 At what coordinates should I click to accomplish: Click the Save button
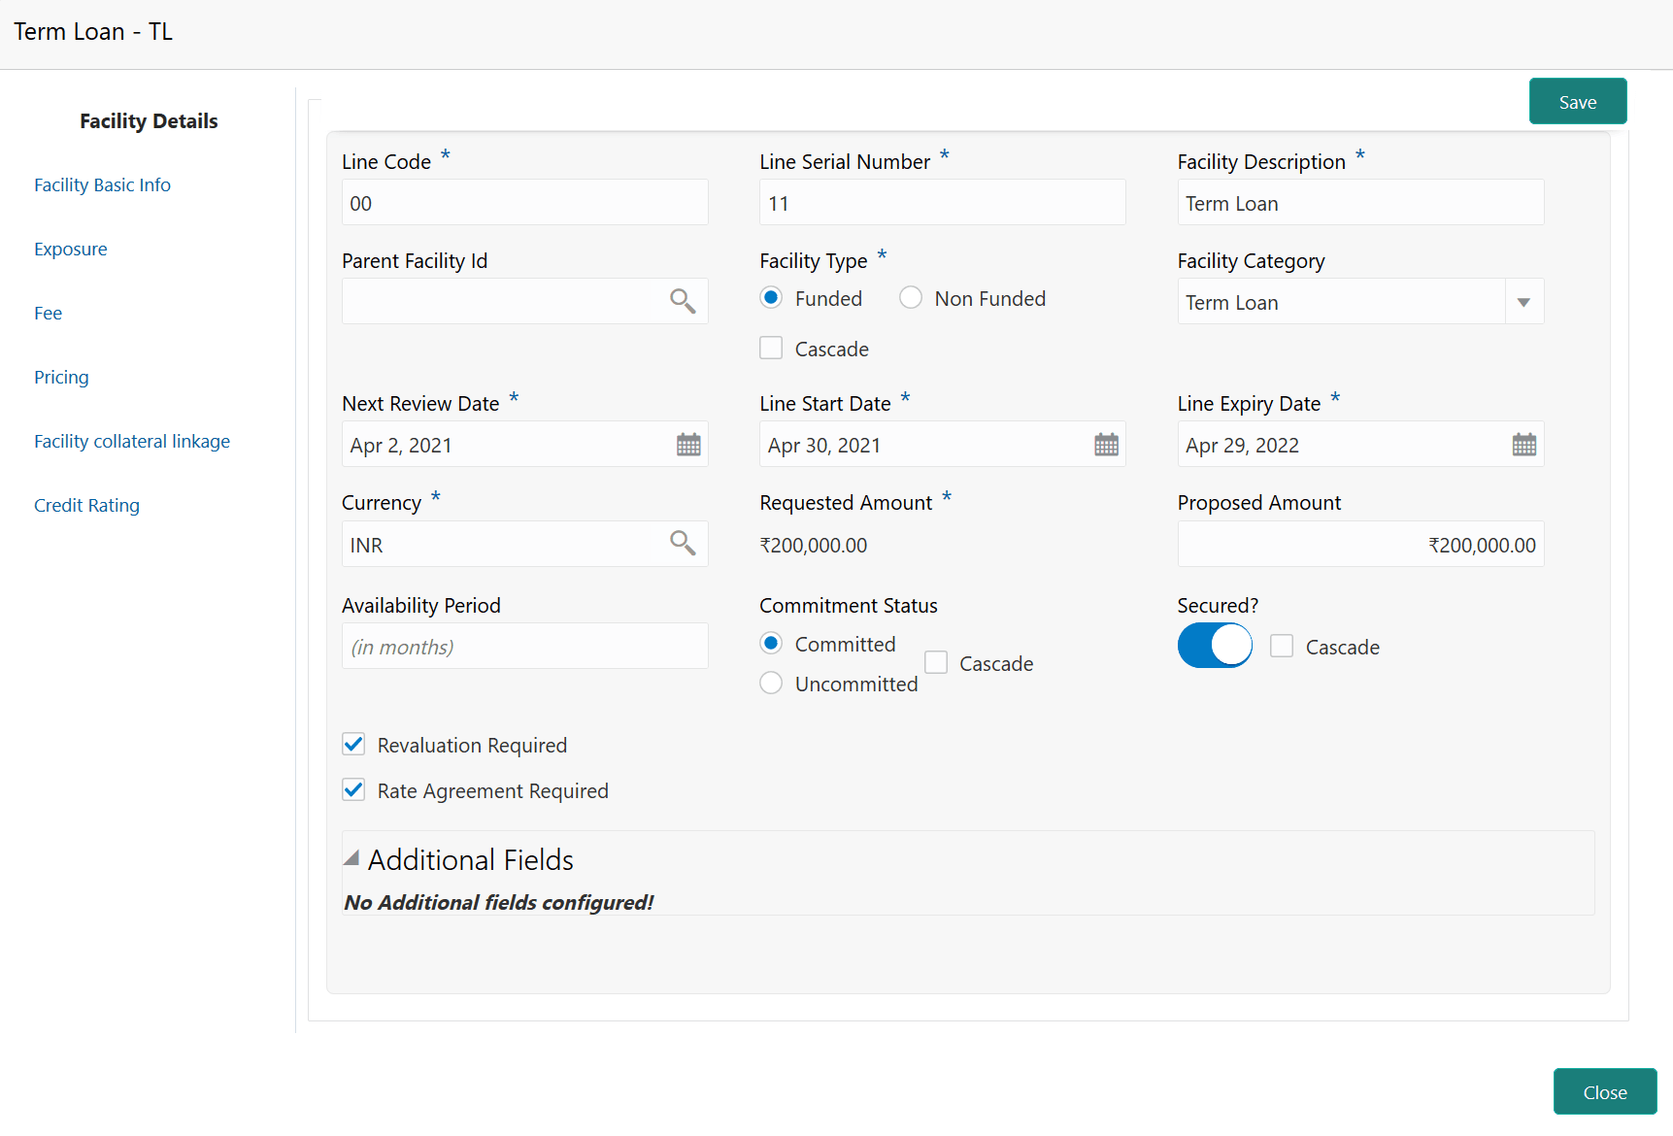click(x=1577, y=101)
